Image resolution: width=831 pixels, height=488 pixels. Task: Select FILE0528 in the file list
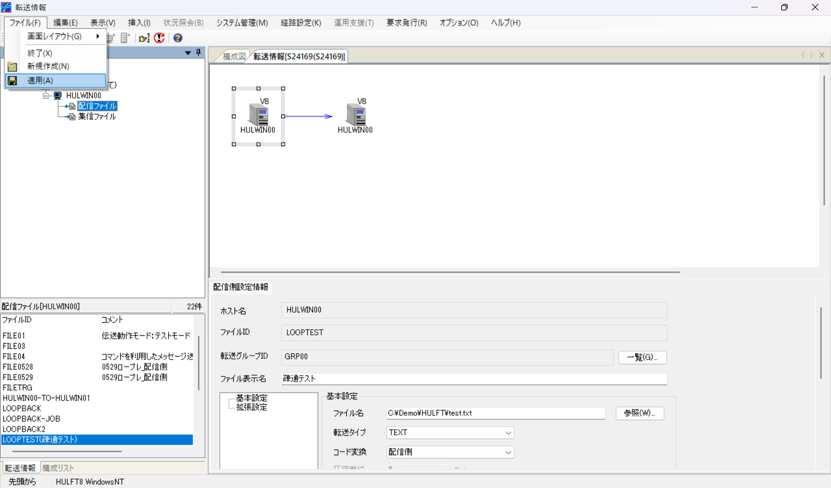18,367
